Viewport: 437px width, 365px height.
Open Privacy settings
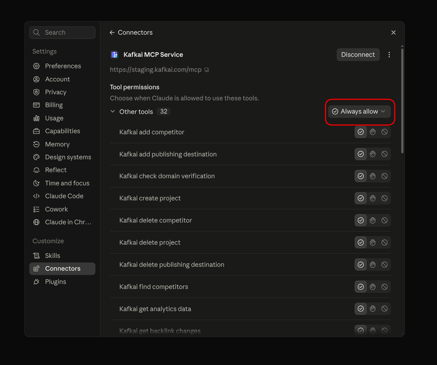(62, 92)
